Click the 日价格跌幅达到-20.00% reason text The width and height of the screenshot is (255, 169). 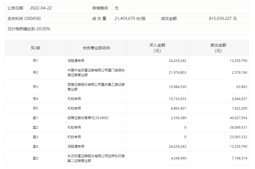pyautogui.click(x=29, y=29)
